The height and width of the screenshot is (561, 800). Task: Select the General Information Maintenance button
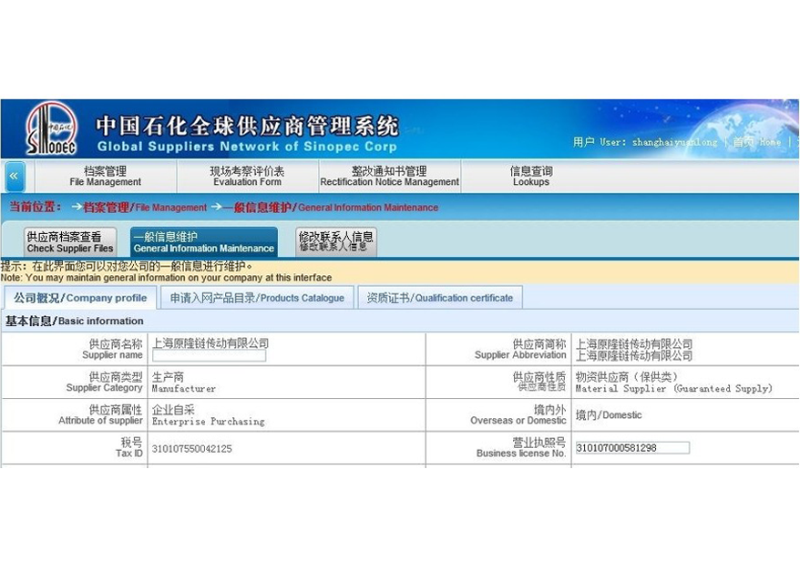[204, 241]
